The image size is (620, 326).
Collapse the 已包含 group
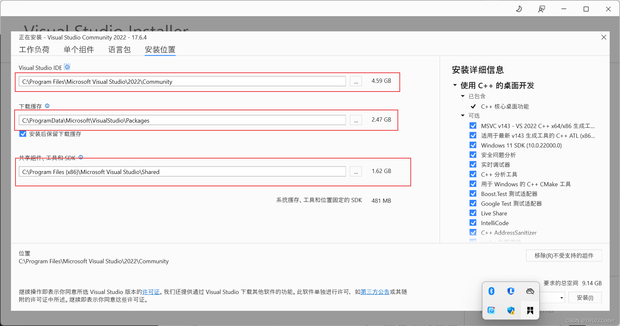463,96
